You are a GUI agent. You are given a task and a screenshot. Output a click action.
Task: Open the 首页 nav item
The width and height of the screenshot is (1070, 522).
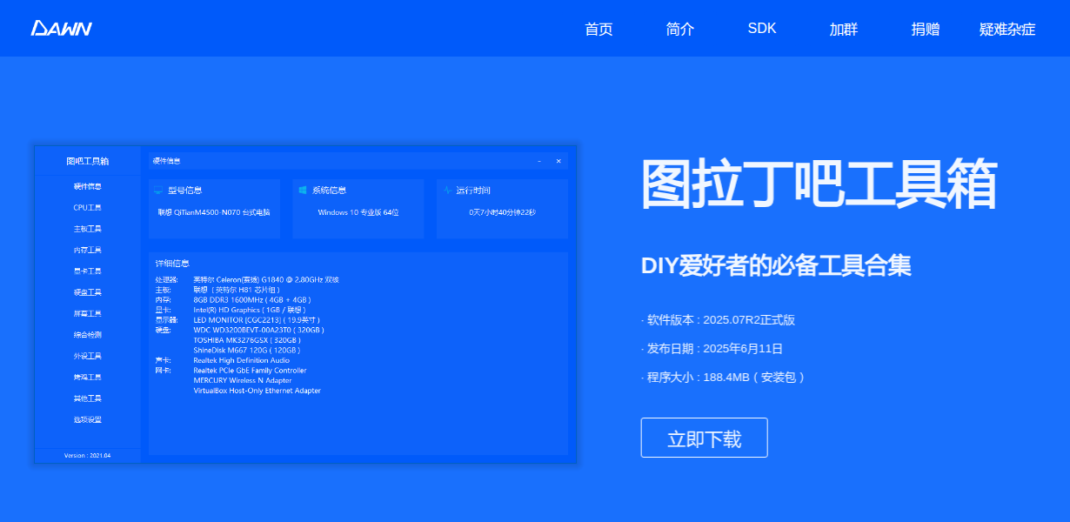[599, 29]
